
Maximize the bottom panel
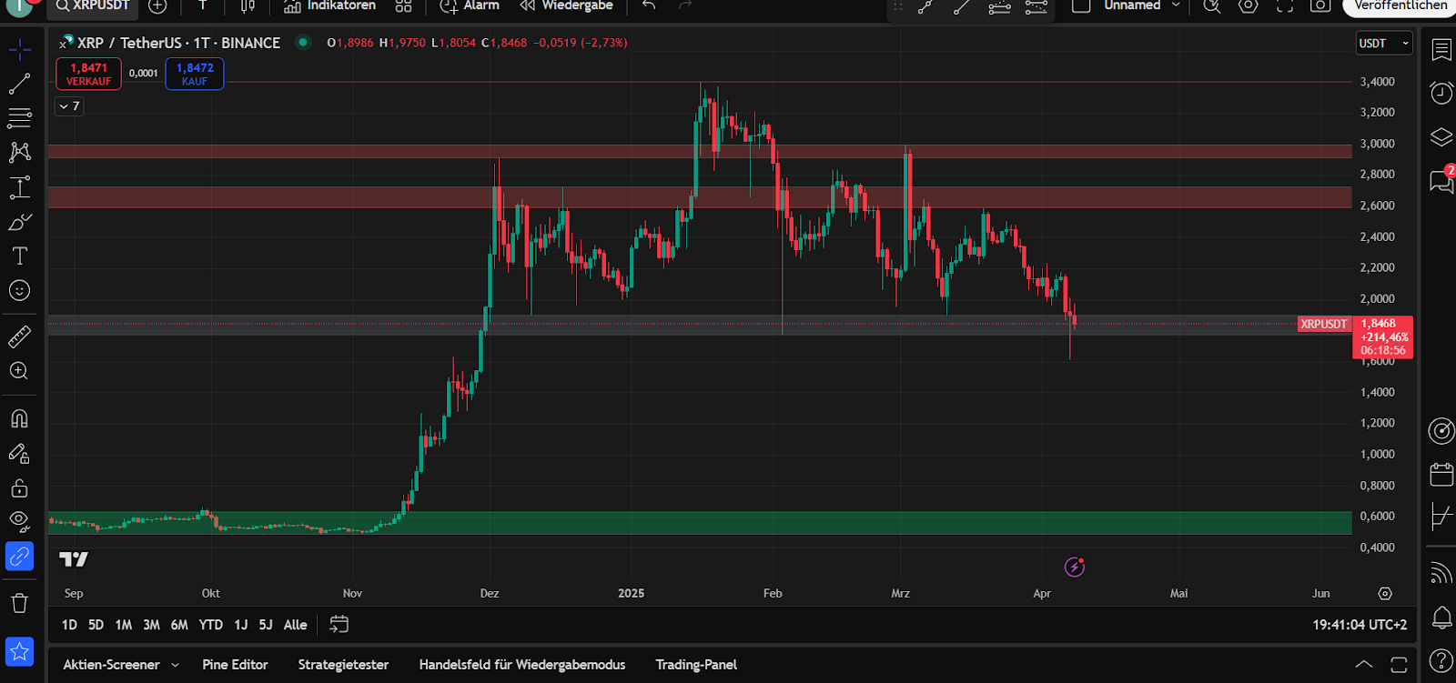[x=1399, y=665]
